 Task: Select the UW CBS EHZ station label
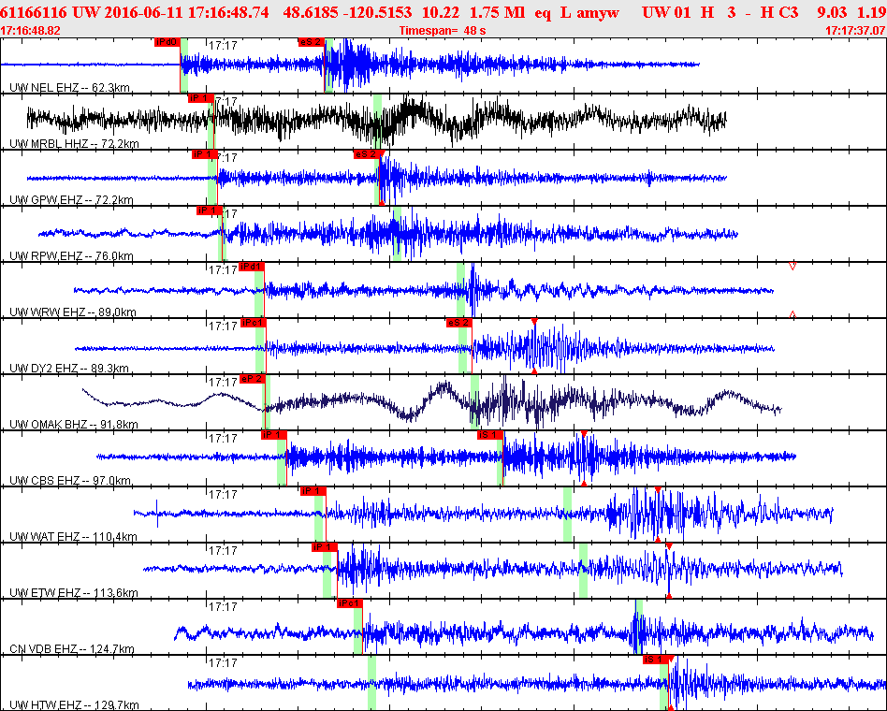[70, 480]
